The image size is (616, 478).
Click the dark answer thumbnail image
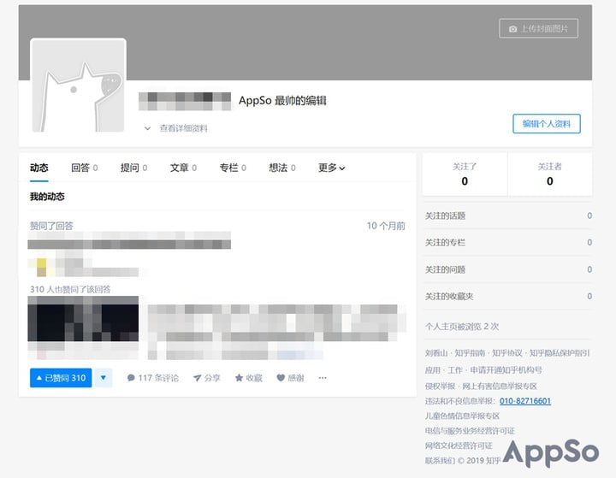[x=83, y=319]
